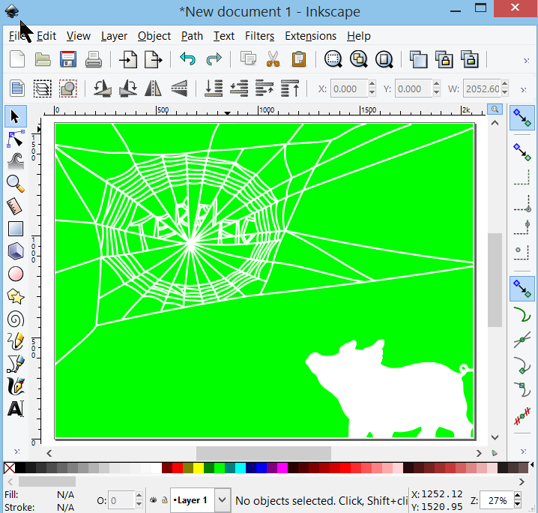This screenshot has width=538, height=513.
Task: Toggle enable snapping at top of snap bar
Action: (522, 118)
